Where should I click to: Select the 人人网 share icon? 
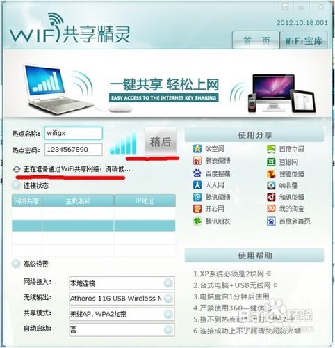197,185
